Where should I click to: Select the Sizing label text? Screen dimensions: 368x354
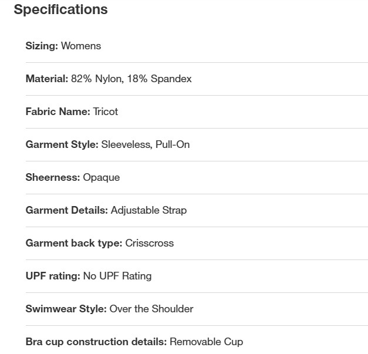(x=42, y=46)
